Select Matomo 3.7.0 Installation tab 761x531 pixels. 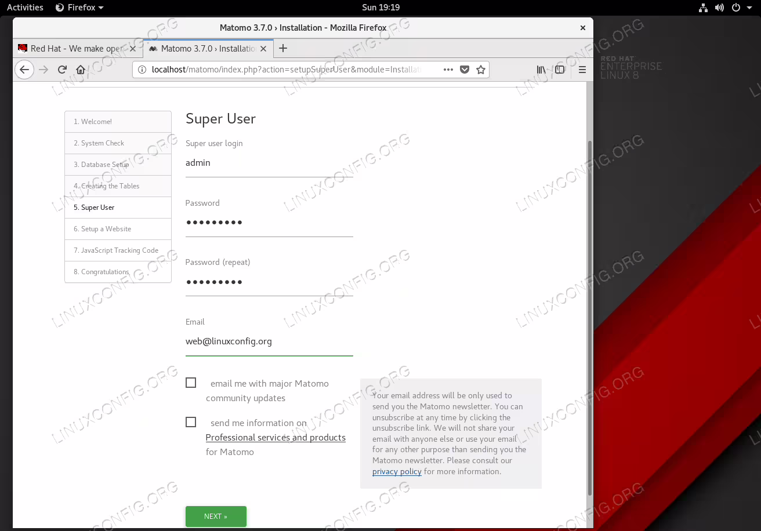pyautogui.click(x=207, y=49)
